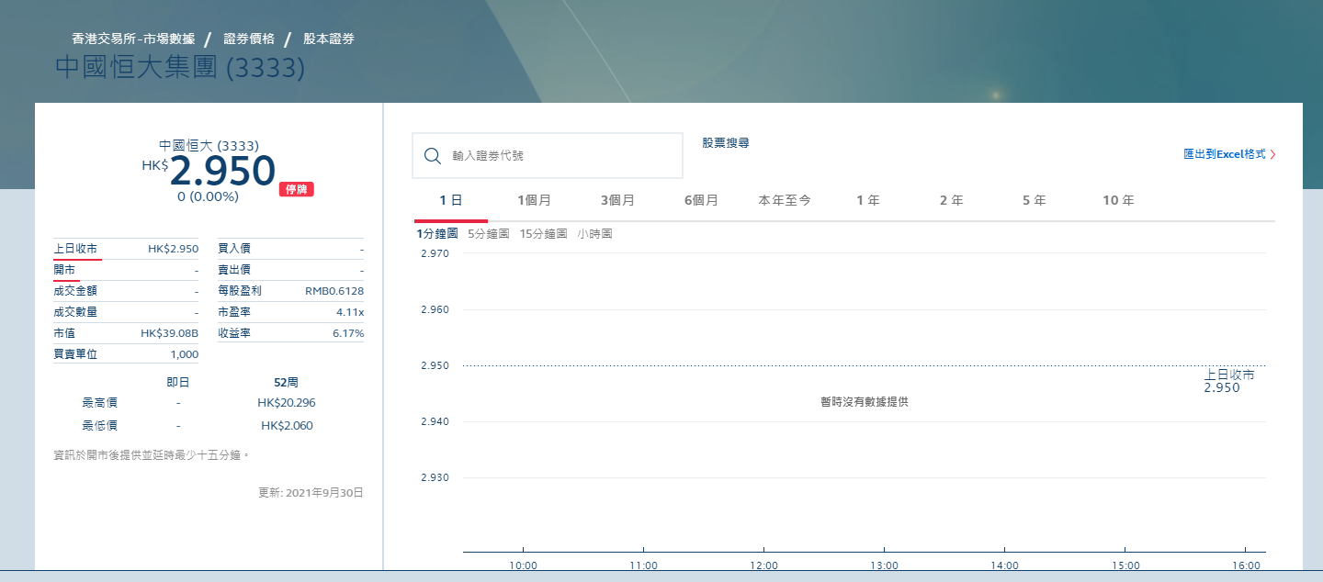Switch to the 1個月 chart view
1323x582 pixels.
tap(536, 199)
